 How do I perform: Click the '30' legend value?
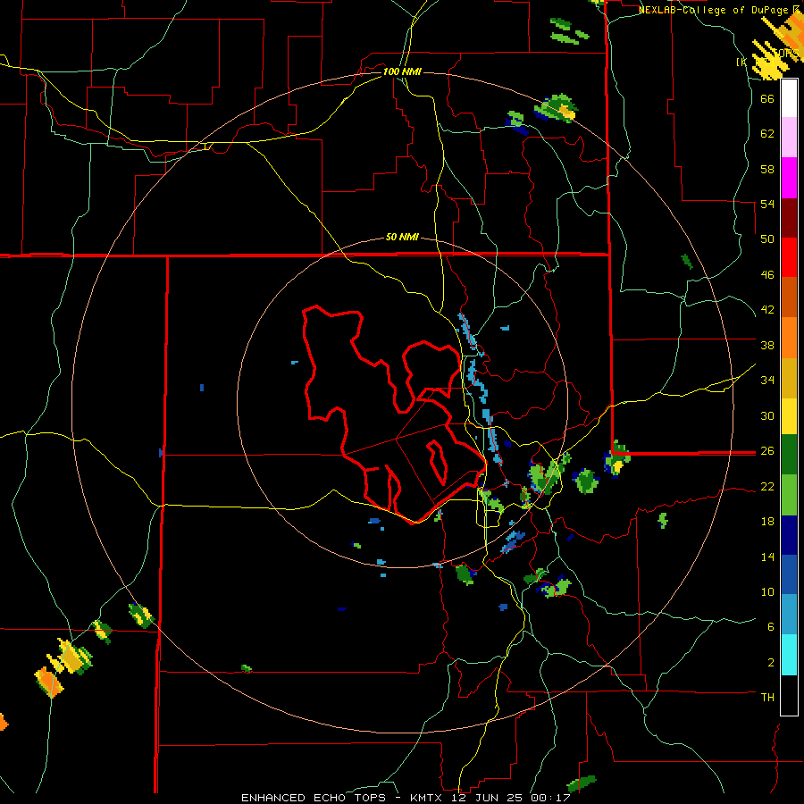(767, 415)
